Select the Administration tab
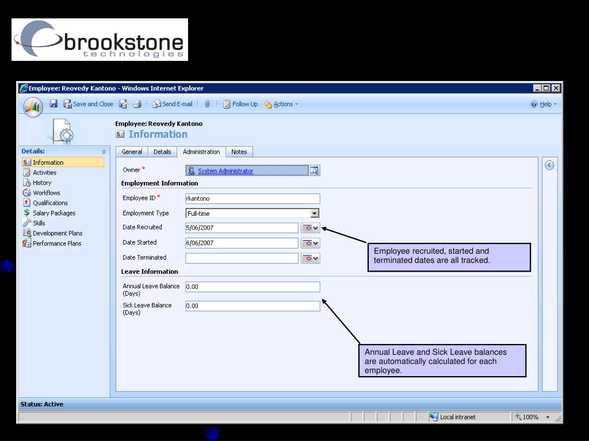Screen dimensions: 589x441 coord(201,152)
